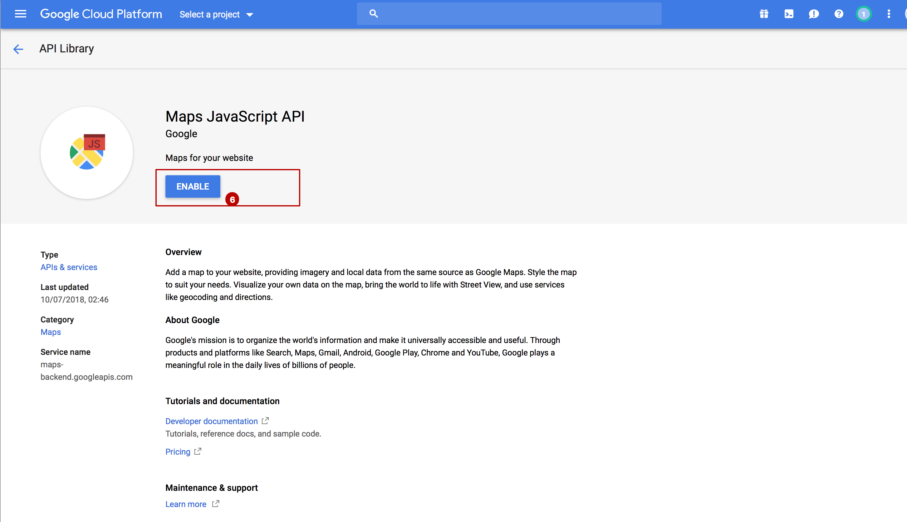Click the search magnifier icon
Image resolution: width=907 pixels, height=522 pixels.
point(374,14)
